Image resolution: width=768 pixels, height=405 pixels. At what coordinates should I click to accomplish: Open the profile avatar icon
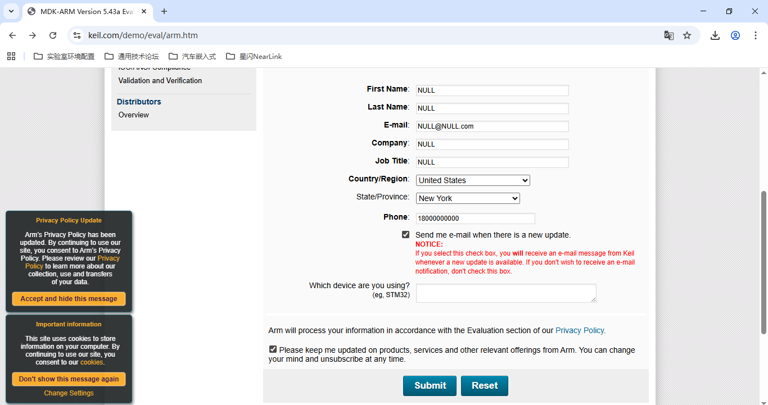coord(735,35)
